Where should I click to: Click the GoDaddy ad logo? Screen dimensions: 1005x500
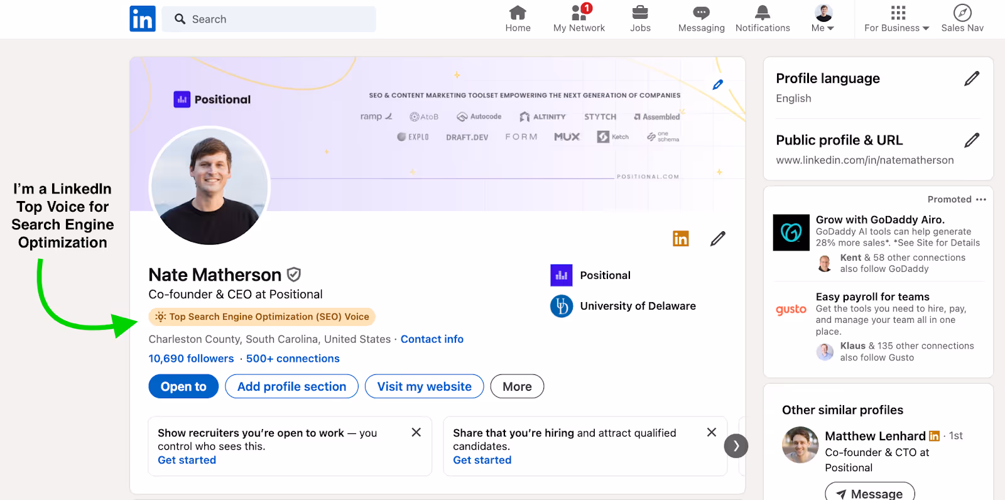click(791, 232)
